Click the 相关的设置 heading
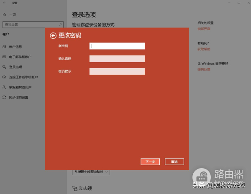 click(205, 23)
